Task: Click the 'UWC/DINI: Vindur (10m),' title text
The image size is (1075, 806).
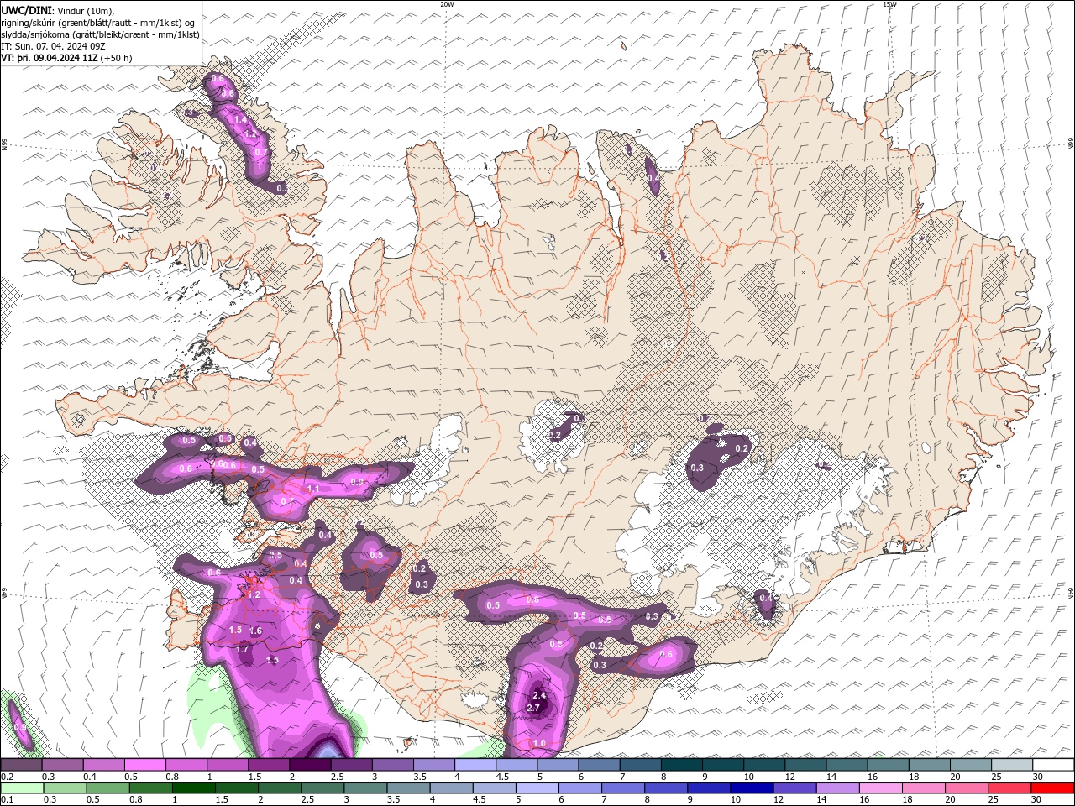Action: pyautogui.click(x=57, y=10)
